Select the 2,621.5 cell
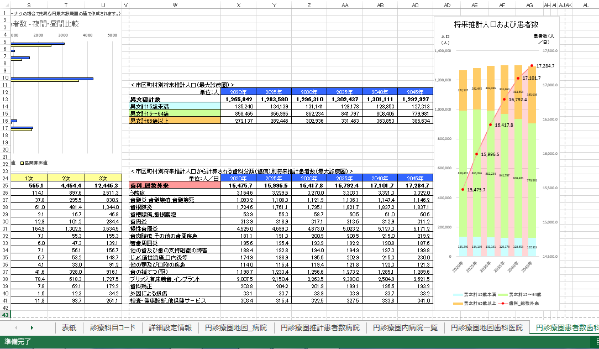This screenshot has width=599, height=349. pos(415,279)
